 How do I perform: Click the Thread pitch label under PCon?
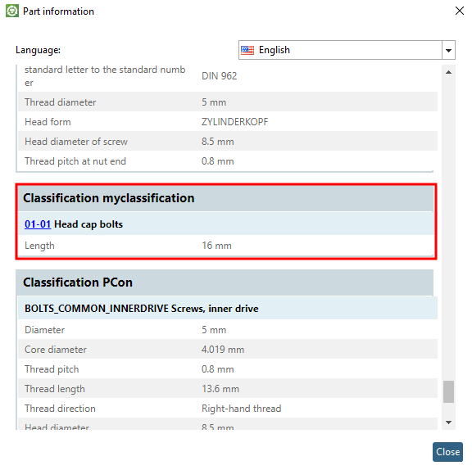(52, 369)
